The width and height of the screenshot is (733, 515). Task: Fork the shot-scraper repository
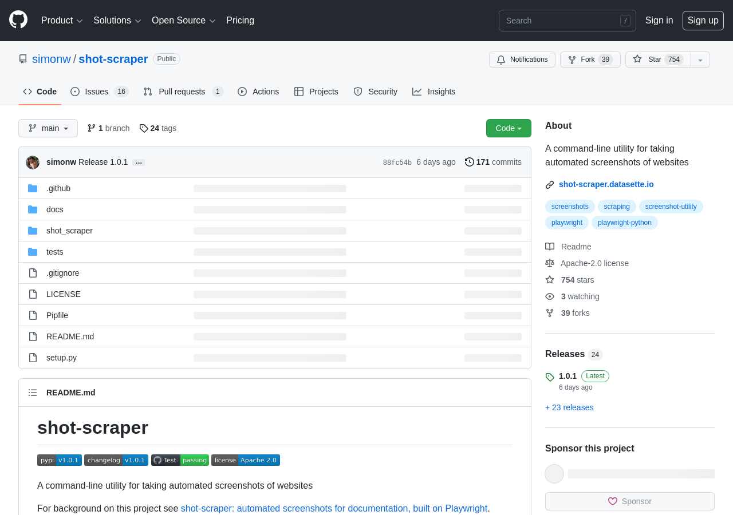point(590,60)
